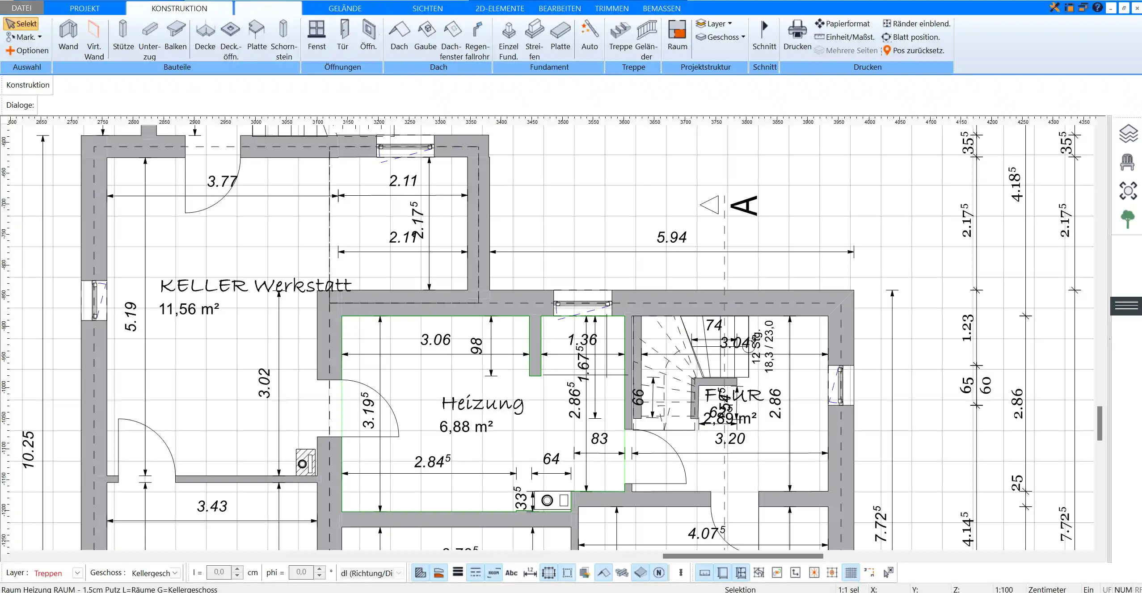Click the Balken tool icon
The width and height of the screenshot is (1142, 593).
tap(176, 35)
